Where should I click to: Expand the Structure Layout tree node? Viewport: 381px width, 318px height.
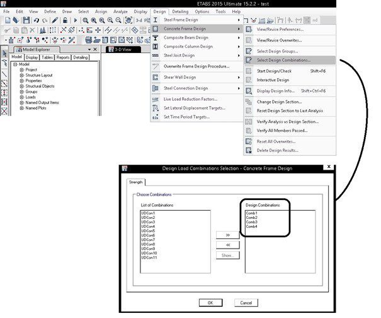(x=22, y=75)
